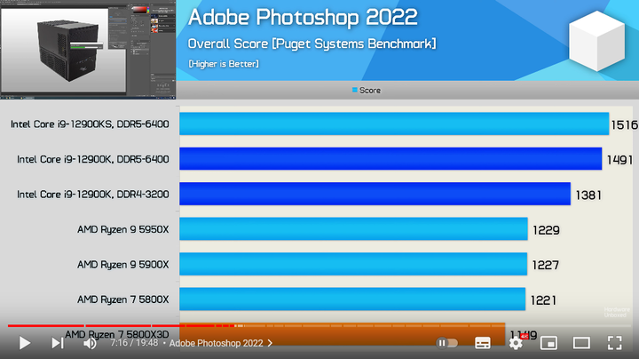Click the Intel Core i9-12900KS, DDR5-6400 label
The height and width of the screenshot is (359, 639).
coord(90,124)
